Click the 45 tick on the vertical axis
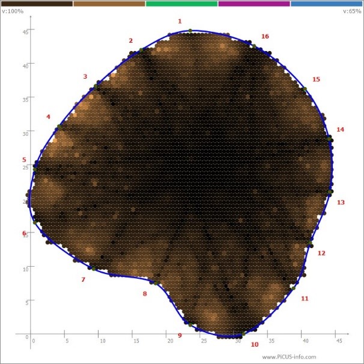 click(26, 31)
